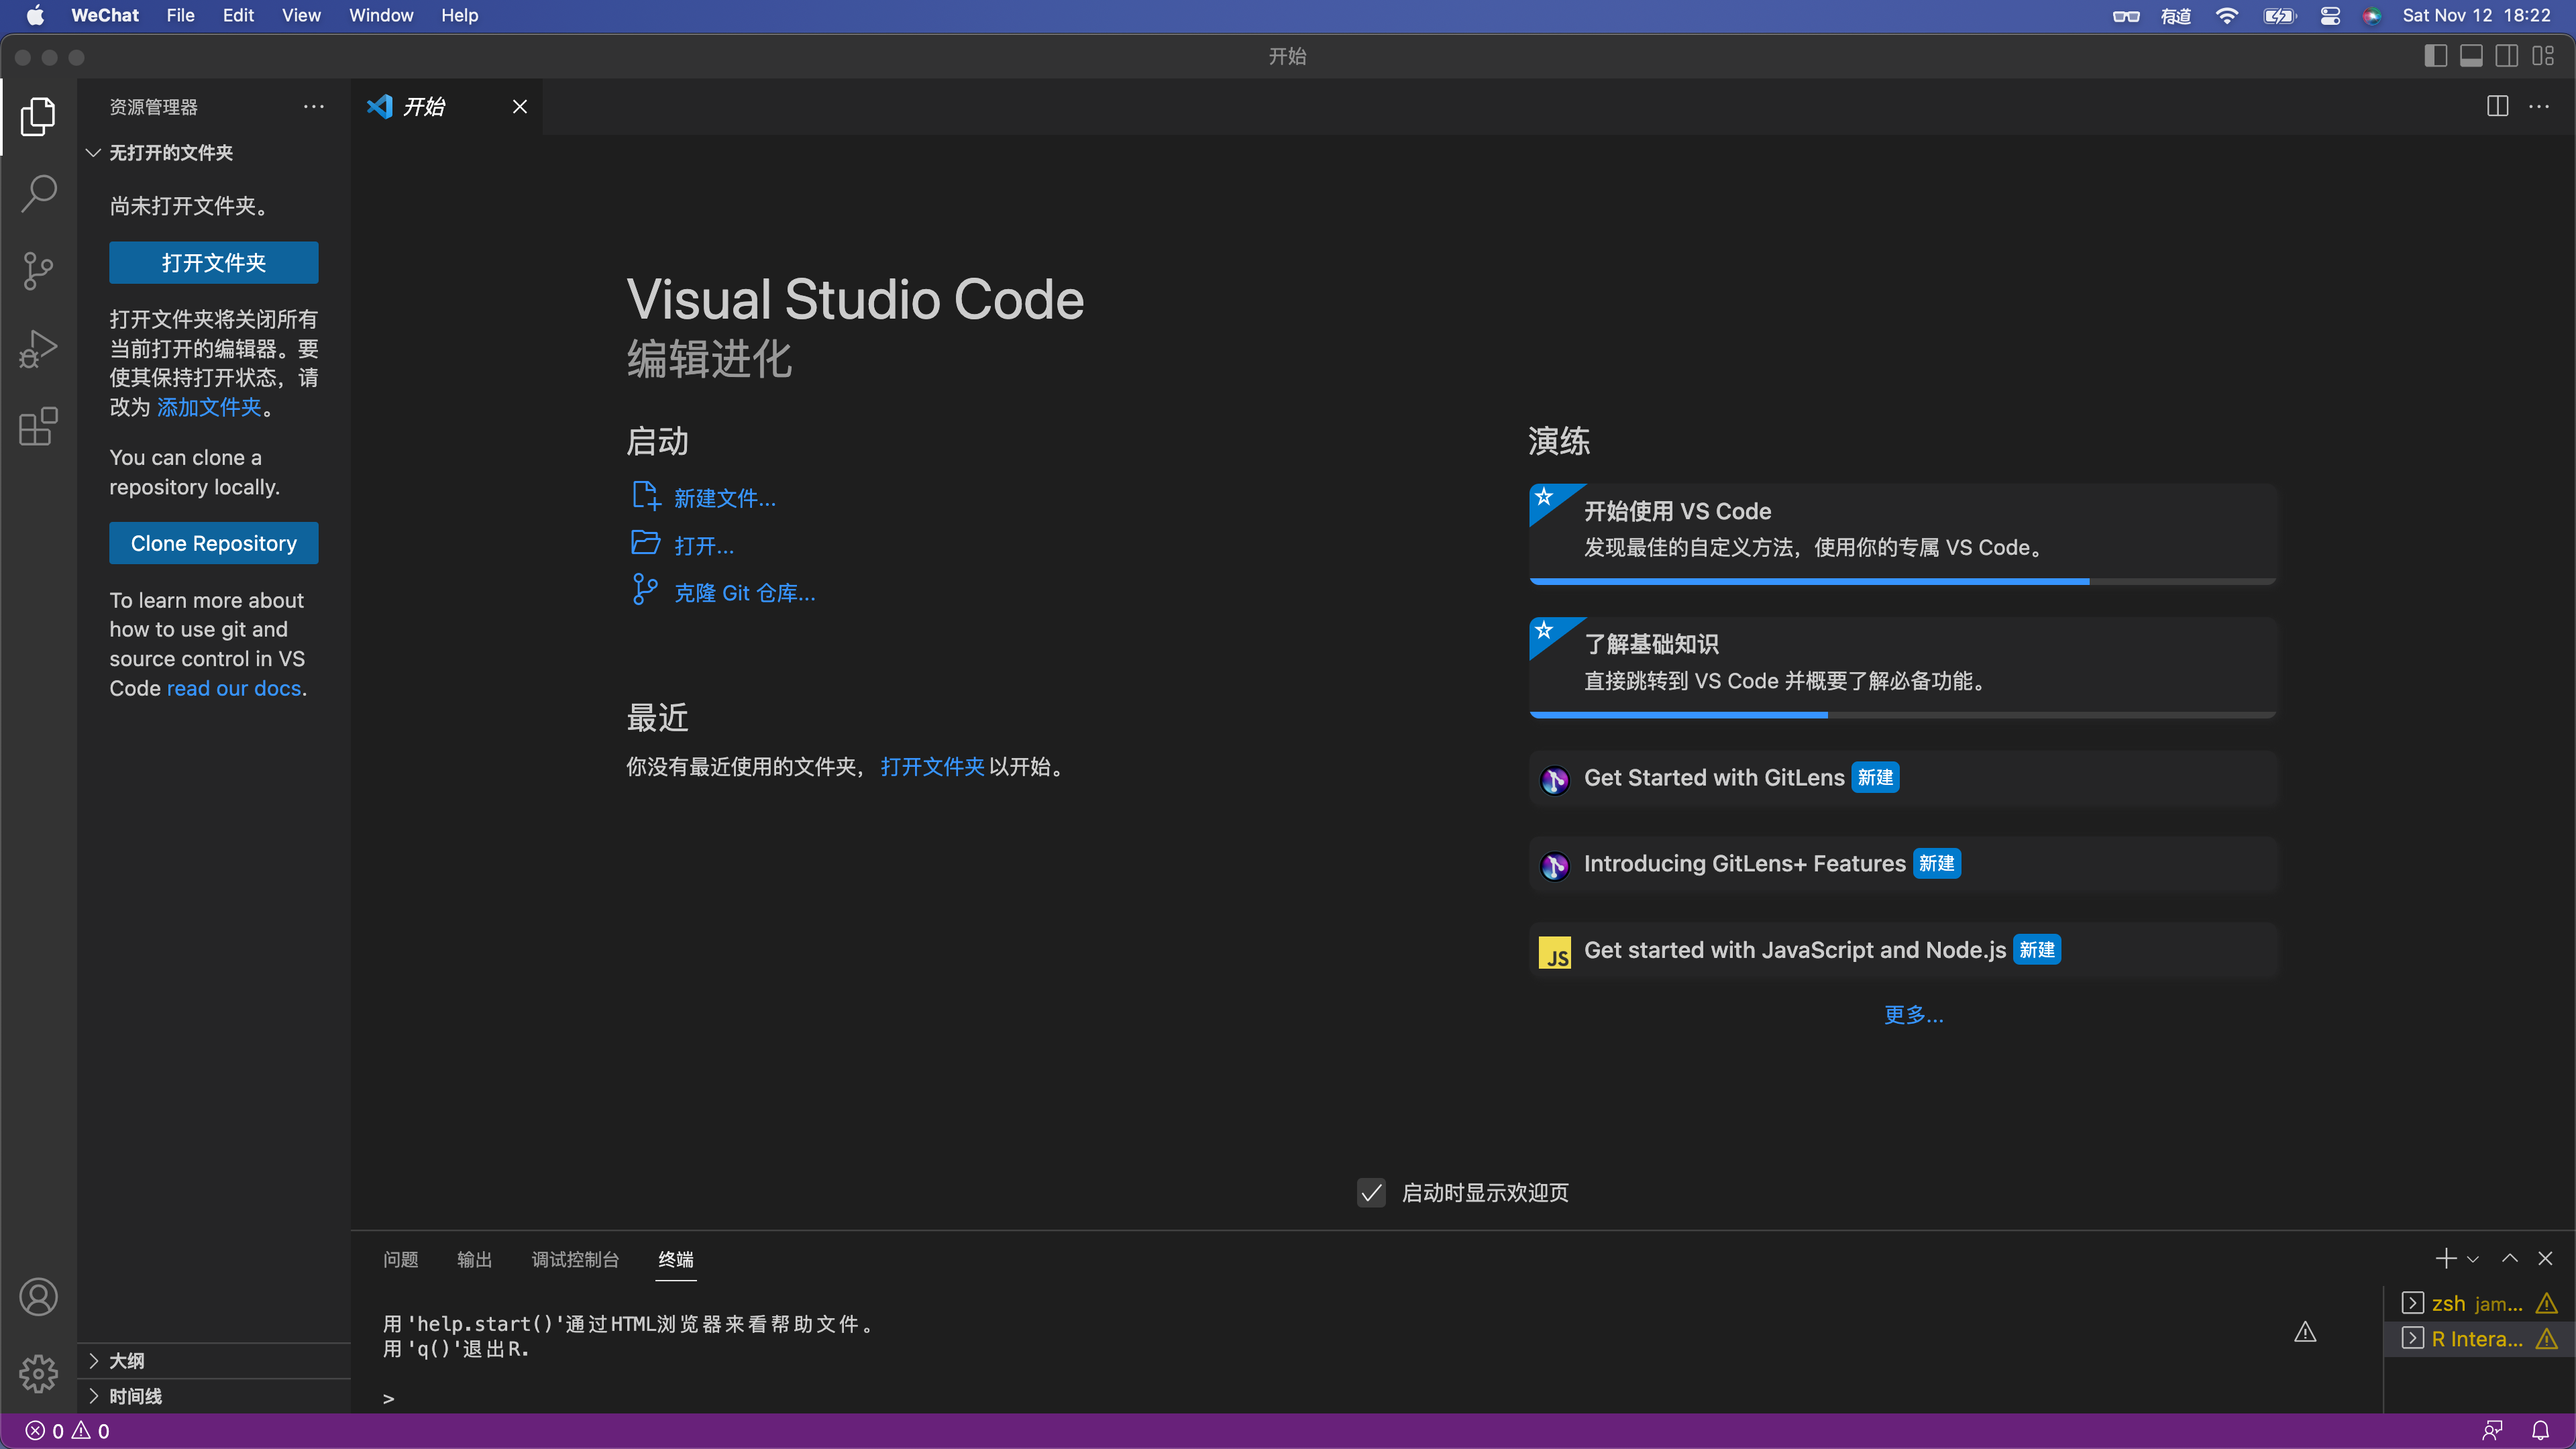2576x1449 pixels.
Task: Open the Window menu
Action: [x=381, y=15]
